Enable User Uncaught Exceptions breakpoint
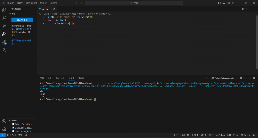 13,131
